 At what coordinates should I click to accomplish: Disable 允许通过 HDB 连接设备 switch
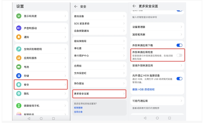179,79
